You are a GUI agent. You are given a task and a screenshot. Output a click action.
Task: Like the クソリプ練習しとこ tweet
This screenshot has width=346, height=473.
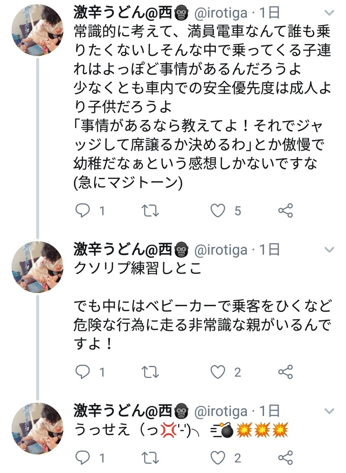(x=218, y=372)
